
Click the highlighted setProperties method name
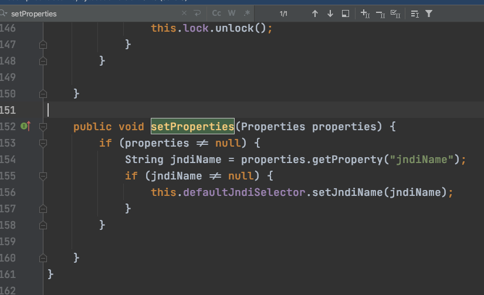[192, 126]
